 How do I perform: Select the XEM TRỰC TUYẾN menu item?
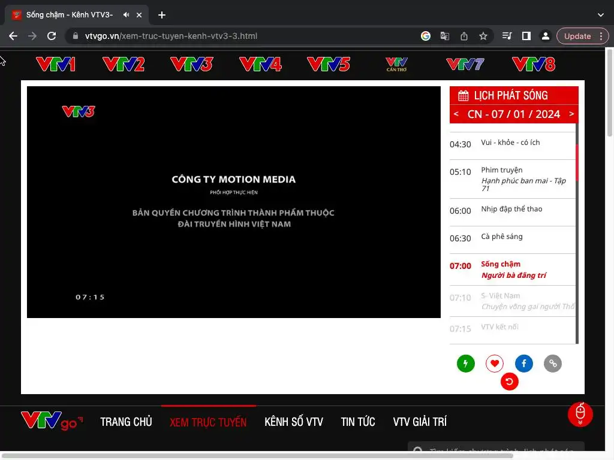[208, 422]
